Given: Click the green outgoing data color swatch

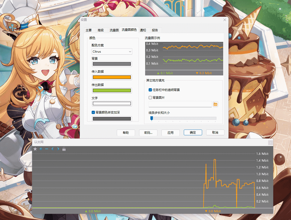Looking at the screenshot, I should coord(112,90).
